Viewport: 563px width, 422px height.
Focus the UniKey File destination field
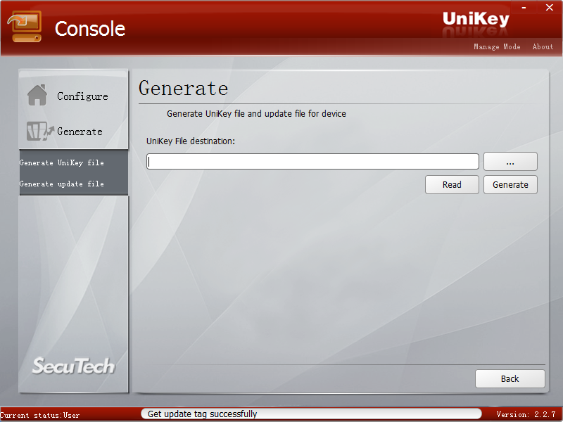(312, 162)
